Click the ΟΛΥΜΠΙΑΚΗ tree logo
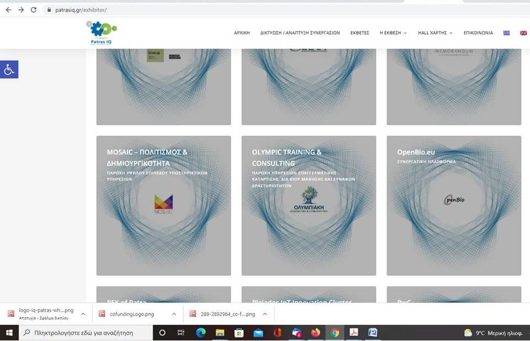The image size is (530, 341). [309, 199]
